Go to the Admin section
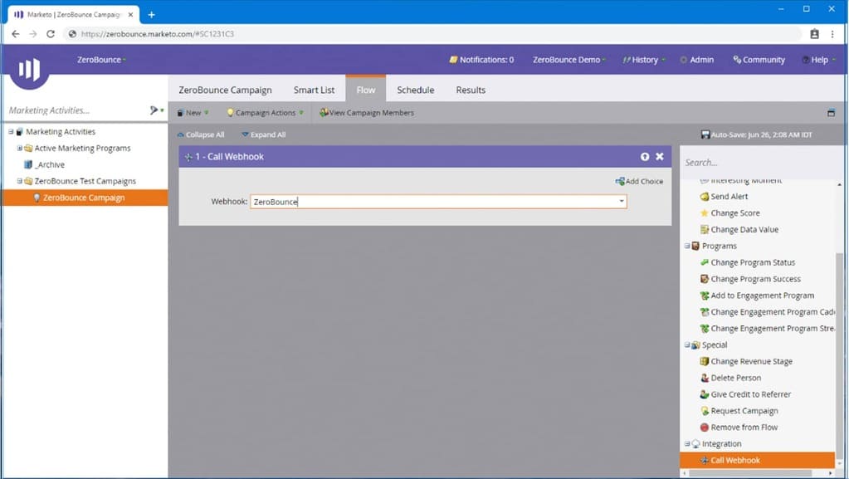 [697, 60]
